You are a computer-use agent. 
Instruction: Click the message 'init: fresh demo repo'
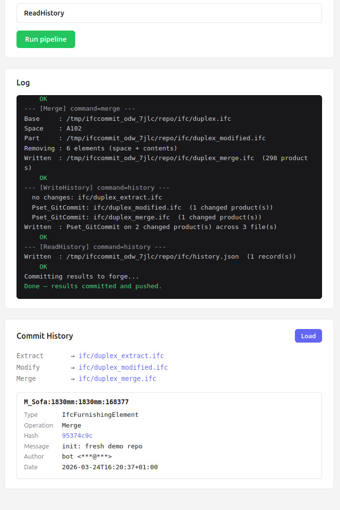point(102,446)
